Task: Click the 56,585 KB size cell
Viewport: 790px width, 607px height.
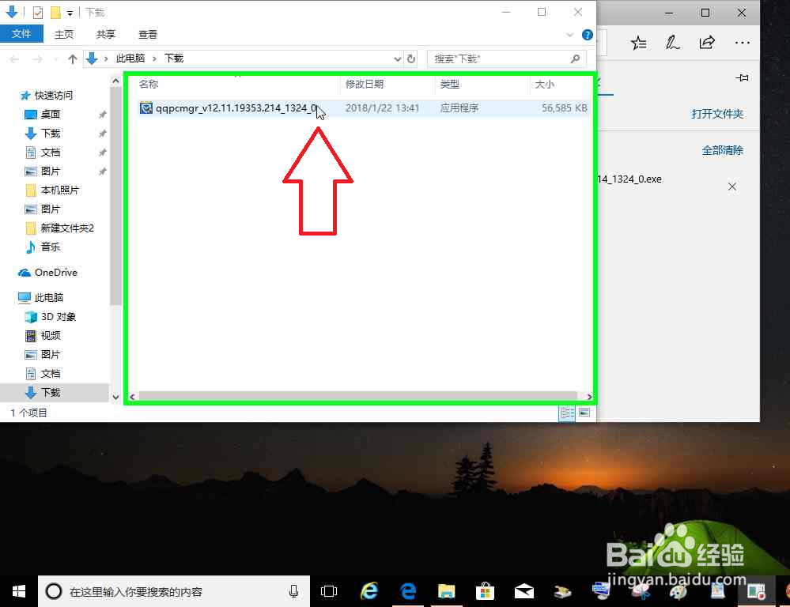Action: pyautogui.click(x=565, y=107)
